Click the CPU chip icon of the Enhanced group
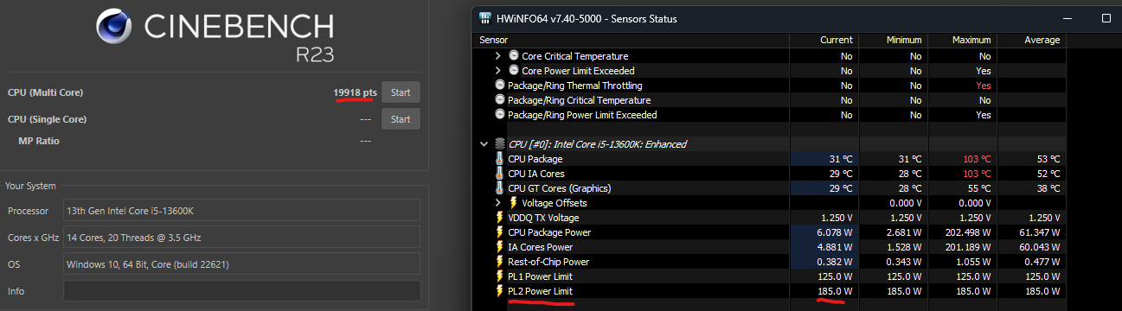The image size is (1122, 311). point(500,144)
